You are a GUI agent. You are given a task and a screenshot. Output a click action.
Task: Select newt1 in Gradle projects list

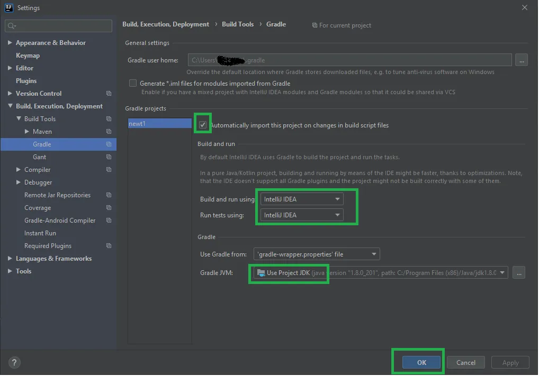coord(159,123)
